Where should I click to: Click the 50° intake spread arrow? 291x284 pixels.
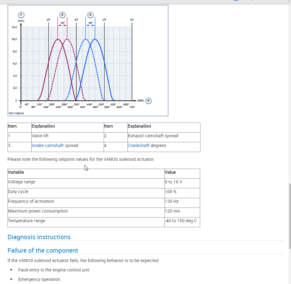point(90,26)
